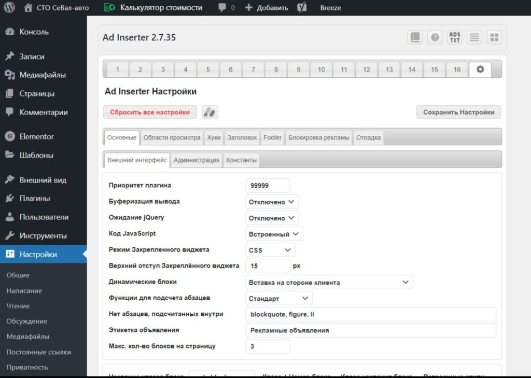Open Консоль in the sidebar
This screenshot has width=531, height=378.
pyautogui.click(x=34, y=32)
